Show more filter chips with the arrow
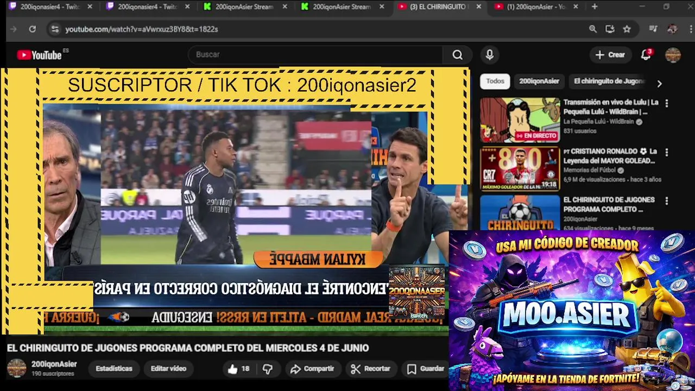This screenshot has width=695, height=391. point(659,84)
